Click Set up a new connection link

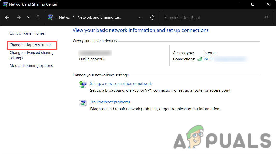(121, 84)
